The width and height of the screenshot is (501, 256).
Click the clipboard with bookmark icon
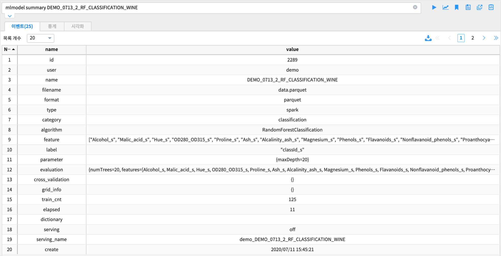[468, 8]
